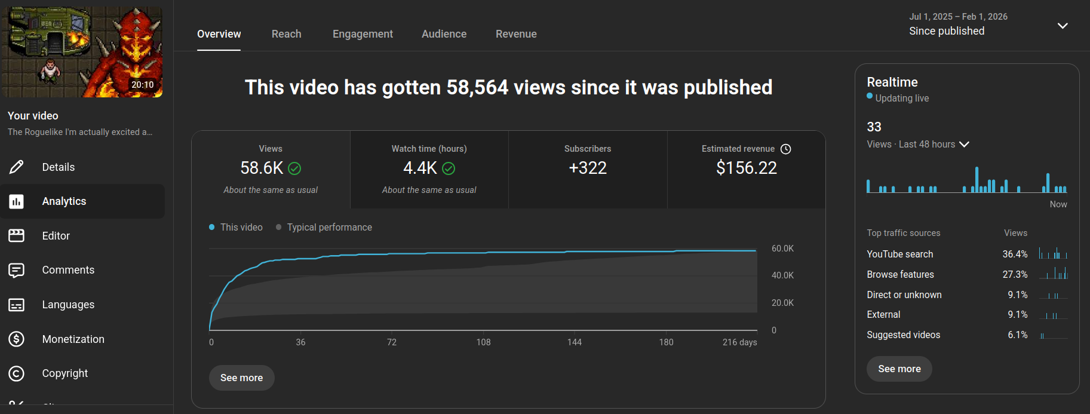This screenshot has height=414, width=1090.
Task: Open the video thumbnail preview
Action: tap(82, 52)
